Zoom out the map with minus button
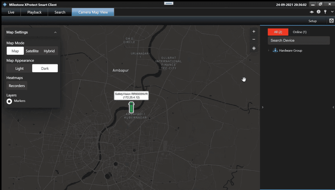The height and width of the screenshot is (190, 335). (254, 39)
